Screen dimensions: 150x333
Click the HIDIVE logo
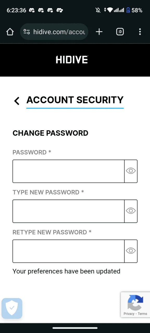[x=72, y=60]
